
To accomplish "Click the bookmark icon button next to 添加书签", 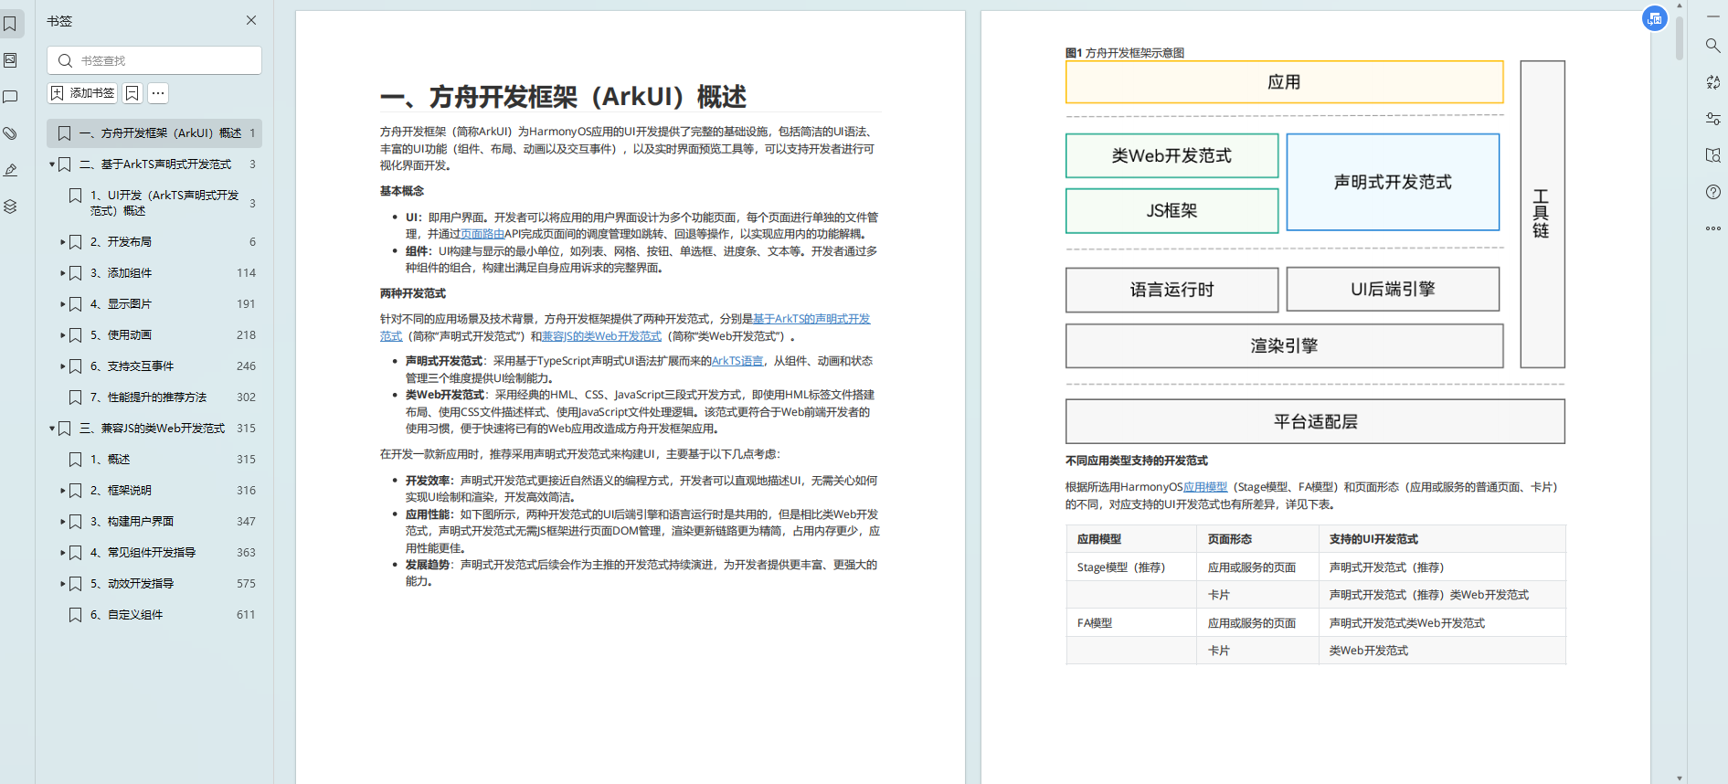I will [x=133, y=93].
